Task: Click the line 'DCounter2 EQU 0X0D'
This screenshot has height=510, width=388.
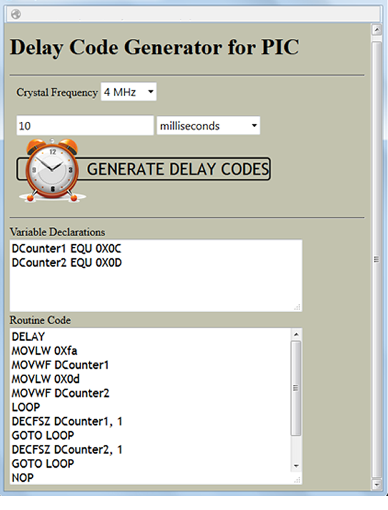Action: (67, 263)
